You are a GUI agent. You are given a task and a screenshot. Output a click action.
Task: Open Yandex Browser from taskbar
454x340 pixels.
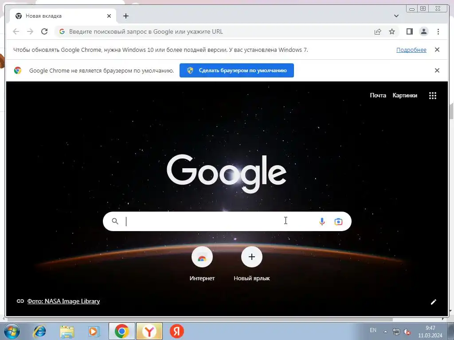click(149, 331)
